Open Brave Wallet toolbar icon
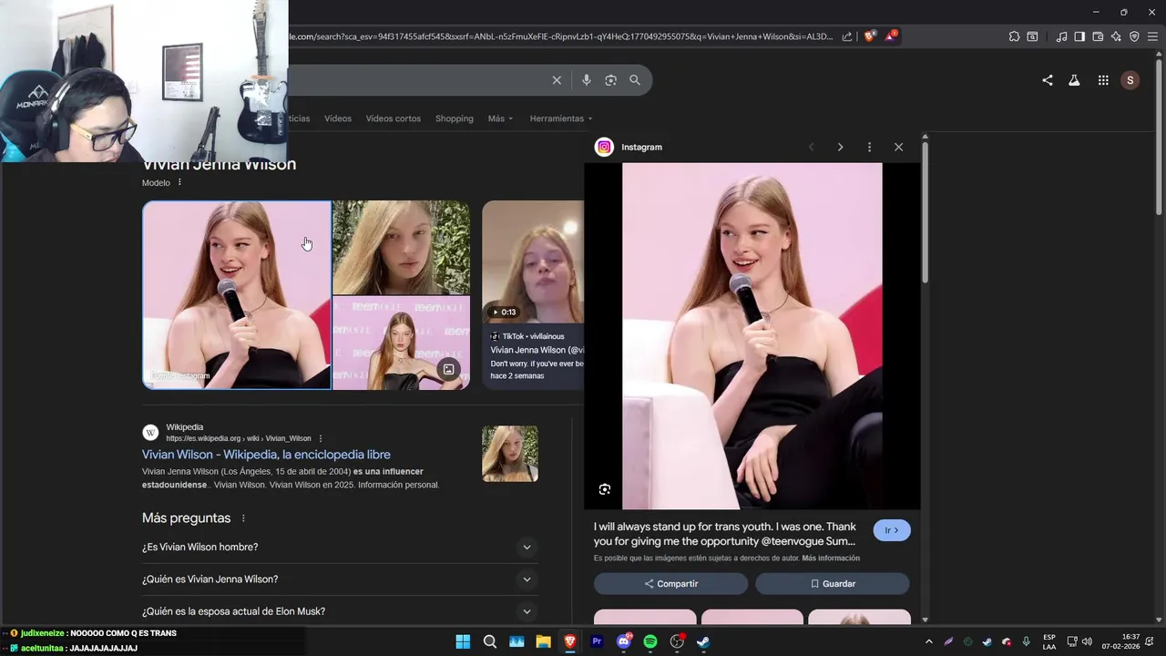The image size is (1166, 656). (1098, 36)
